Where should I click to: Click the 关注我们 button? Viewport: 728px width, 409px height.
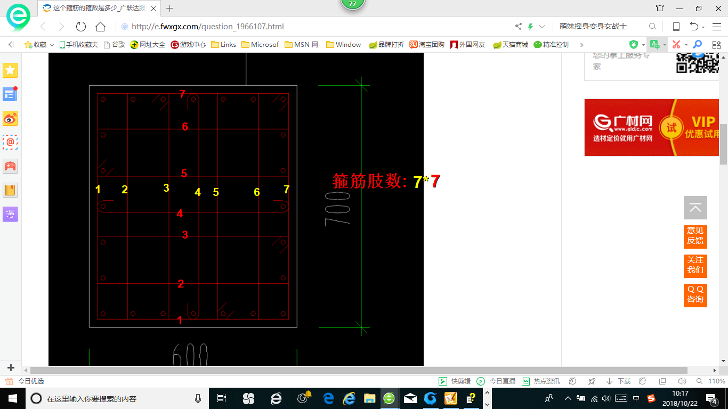695,265
